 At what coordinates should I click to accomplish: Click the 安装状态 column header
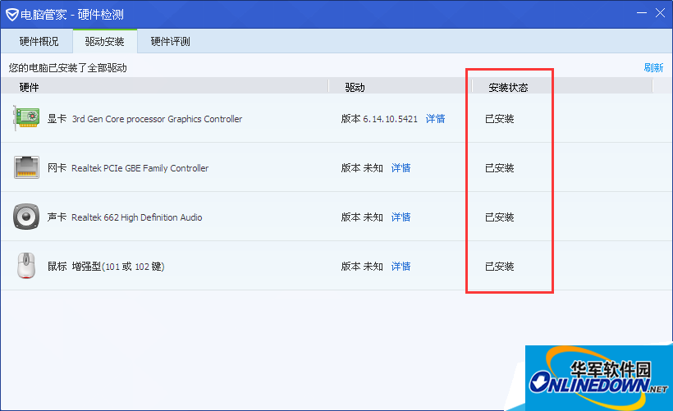point(508,88)
